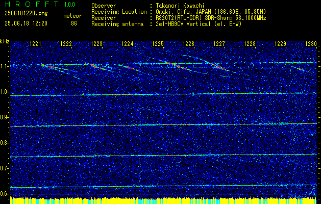Click the date 25.06.18 12:20

coord(26,23)
